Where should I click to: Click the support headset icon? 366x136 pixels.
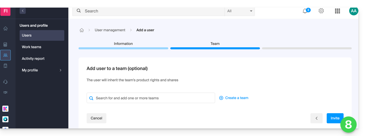pyautogui.click(x=5, y=82)
